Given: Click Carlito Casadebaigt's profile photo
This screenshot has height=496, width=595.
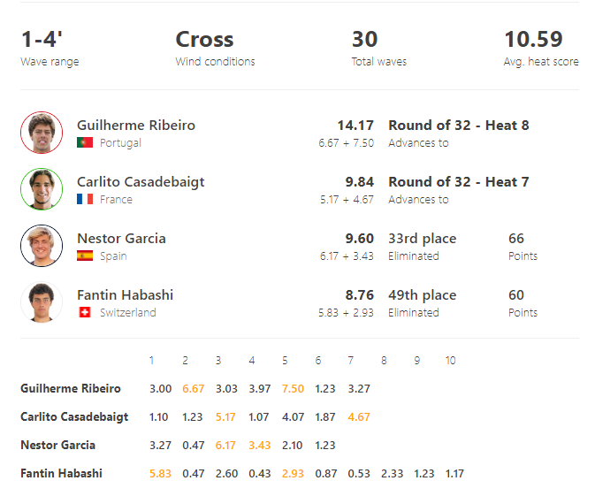Looking at the screenshot, I should coord(42,189).
